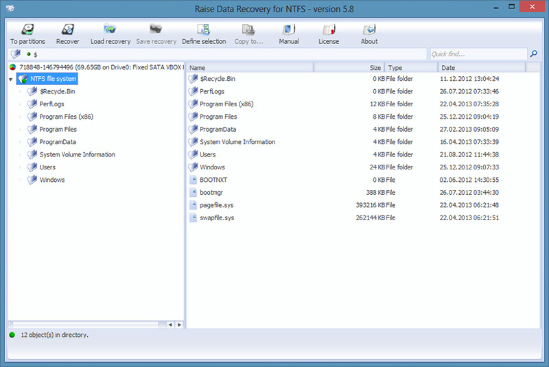Expand the Windows tree node

pos(21,180)
